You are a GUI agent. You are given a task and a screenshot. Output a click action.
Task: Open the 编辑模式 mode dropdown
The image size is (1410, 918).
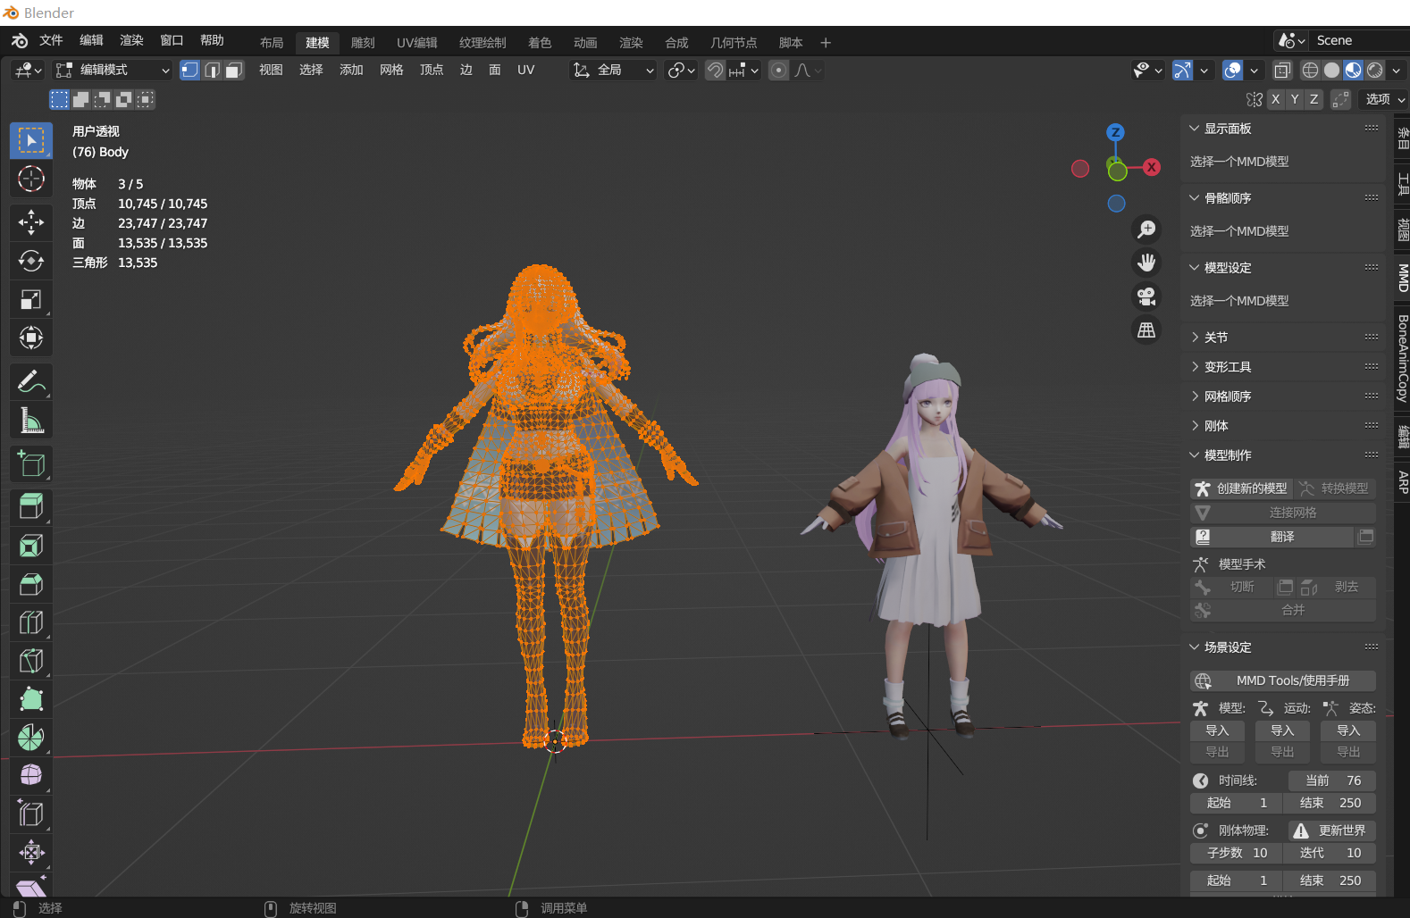point(113,70)
